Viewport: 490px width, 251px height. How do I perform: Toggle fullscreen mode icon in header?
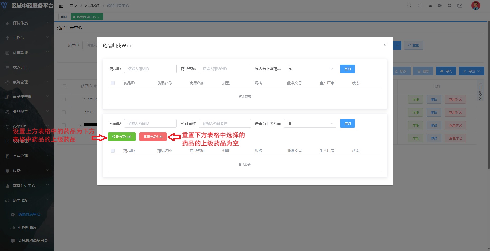coord(420,6)
